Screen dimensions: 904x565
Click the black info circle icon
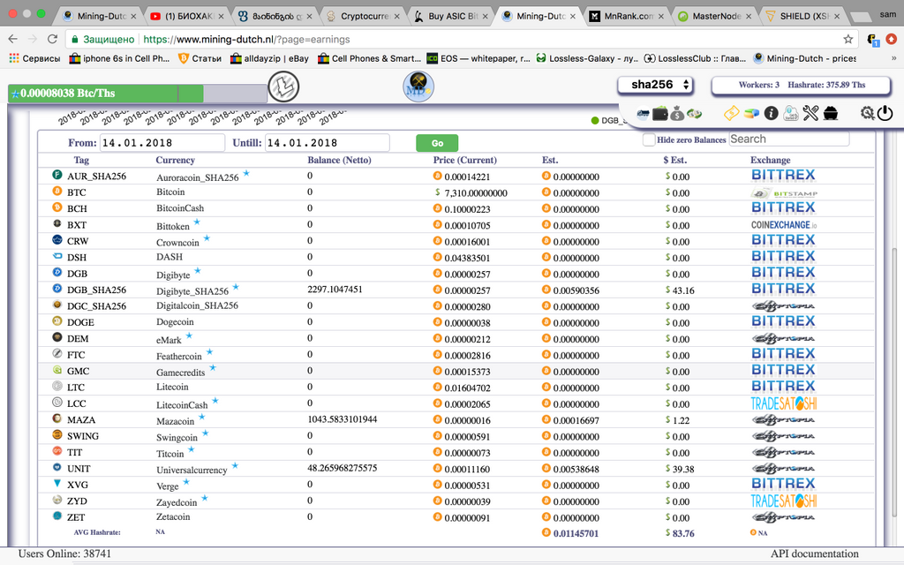click(x=771, y=113)
